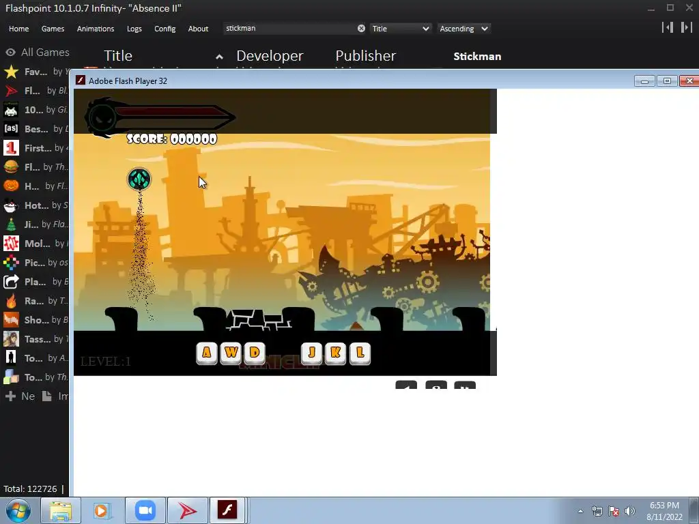Click the Action Center flag tray icon
The image size is (699, 524).
pos(614,511)
